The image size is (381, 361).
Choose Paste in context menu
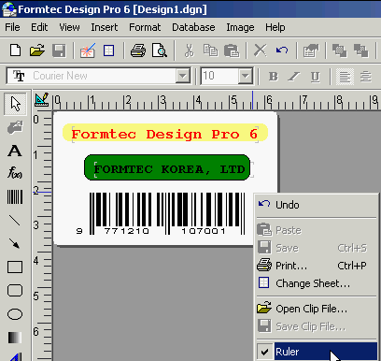(x=317, y=230)
